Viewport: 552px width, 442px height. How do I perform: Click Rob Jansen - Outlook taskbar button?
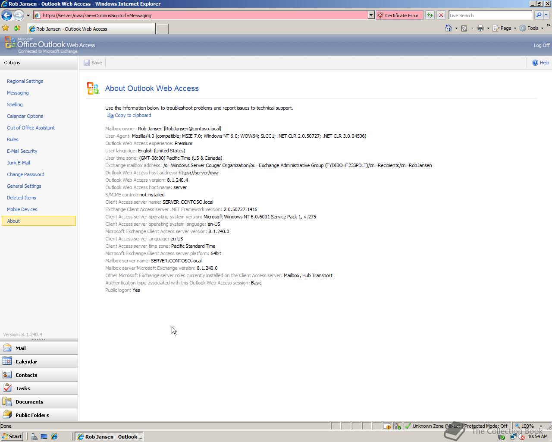coord(109,436)
